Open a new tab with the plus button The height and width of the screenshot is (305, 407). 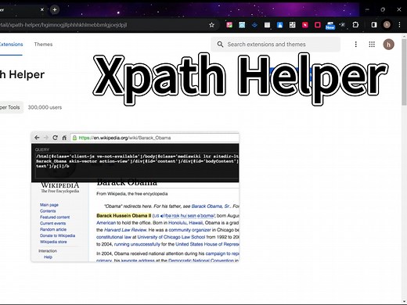[55, 9]
